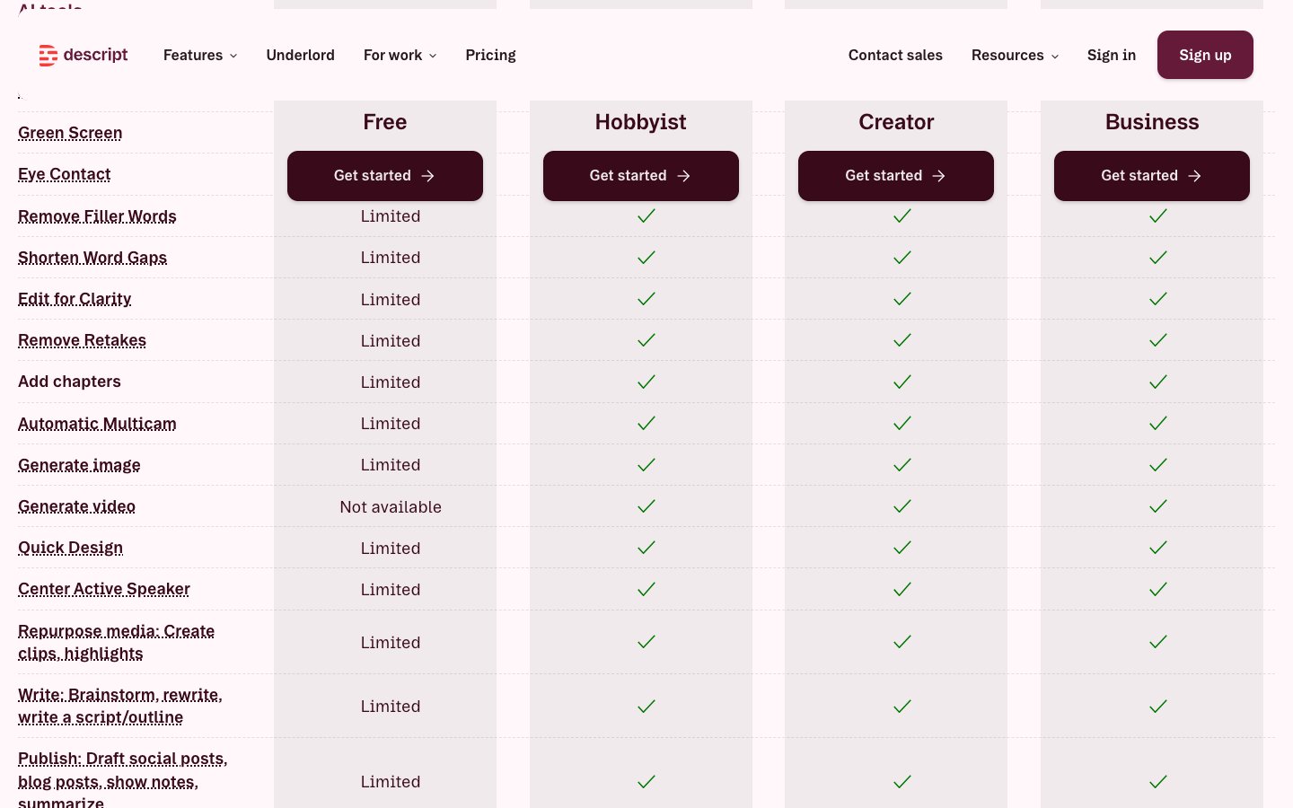
Task: Click Business checkmark in Add chapters row
Action: (x=1158, y=382)
